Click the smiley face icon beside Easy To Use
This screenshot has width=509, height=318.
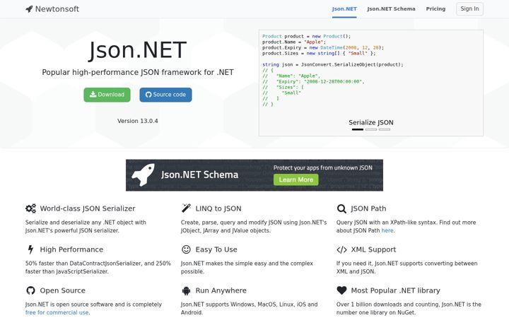(186, 249)
